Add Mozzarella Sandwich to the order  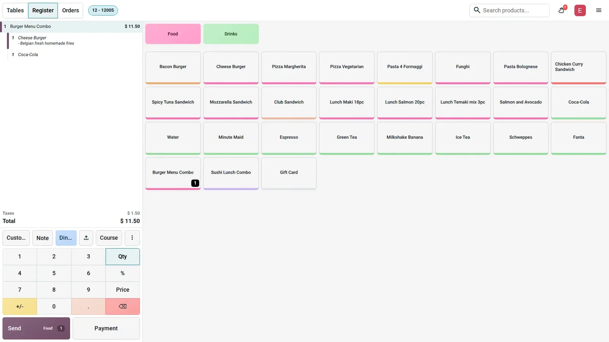[231, 103]
